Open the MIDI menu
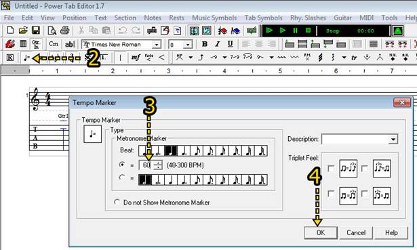The height and width of the screenshot is (250, 417). tap(366, 18)
